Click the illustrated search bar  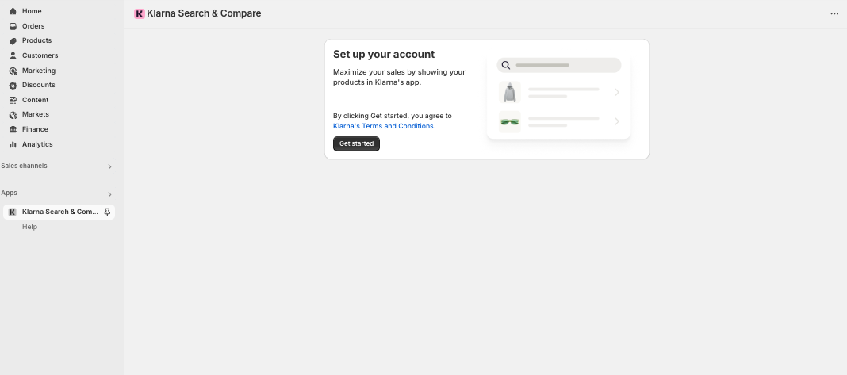tap(559, 65)
